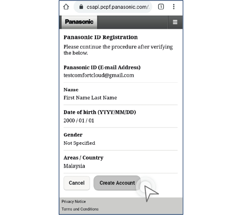Open the three-dot browser menu

pos(174,7)
